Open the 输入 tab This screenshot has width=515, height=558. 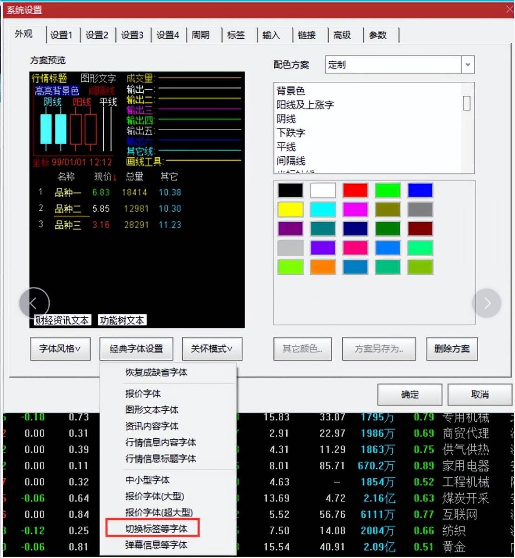272,35
